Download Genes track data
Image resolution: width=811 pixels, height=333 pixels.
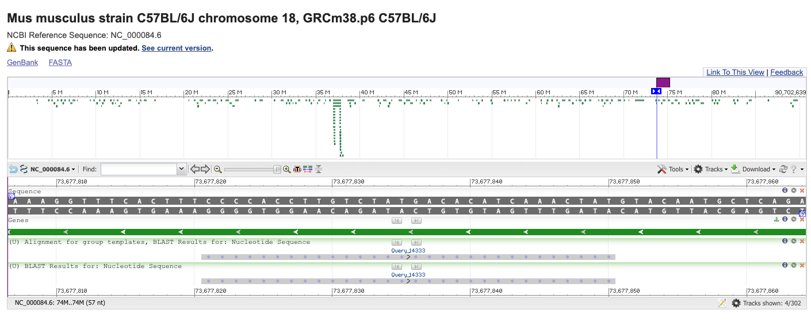pyautogui.click(x=776, y=219)
